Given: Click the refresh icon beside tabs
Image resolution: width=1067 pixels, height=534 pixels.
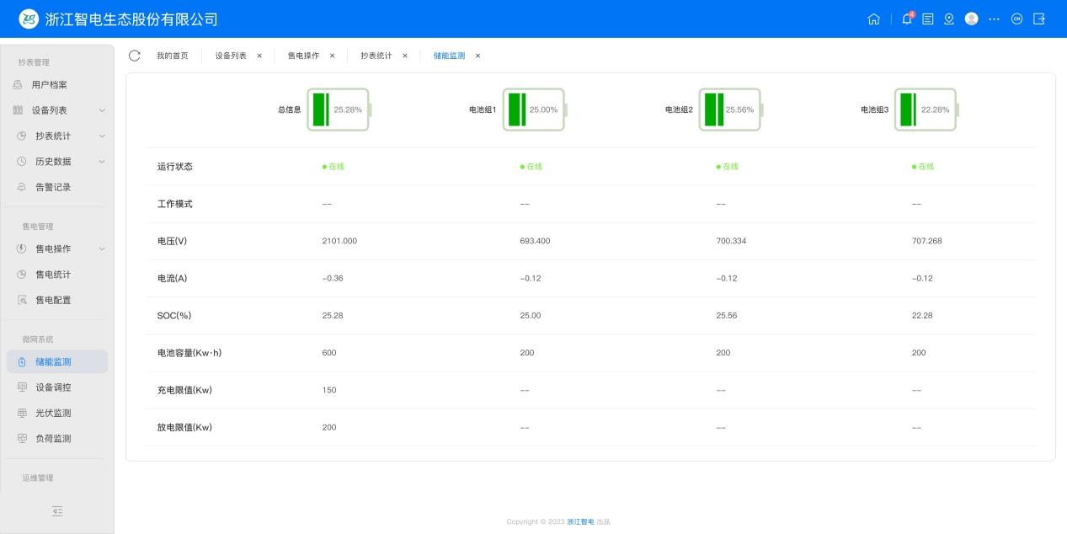Looking at the screenshot, I should 135,56.
